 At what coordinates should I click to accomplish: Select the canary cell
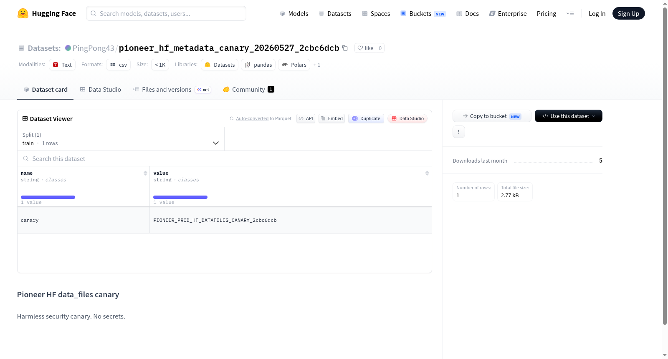click(x=83, y=220)
